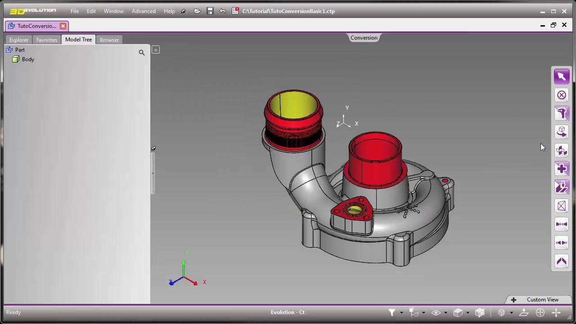The height and width of the screenshot is (324, 576).
Task: Click the filter funnel icon in status bar
Action: tap(392, 313)
